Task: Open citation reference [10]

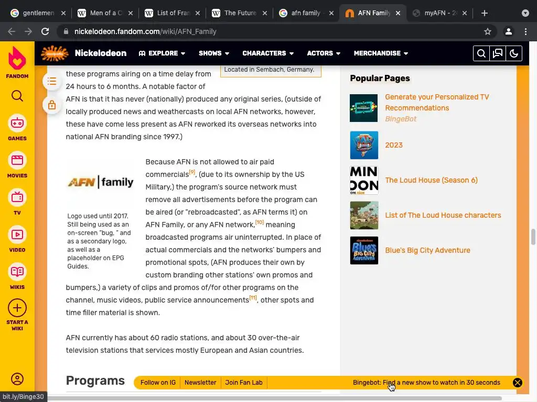Action: 260,222
